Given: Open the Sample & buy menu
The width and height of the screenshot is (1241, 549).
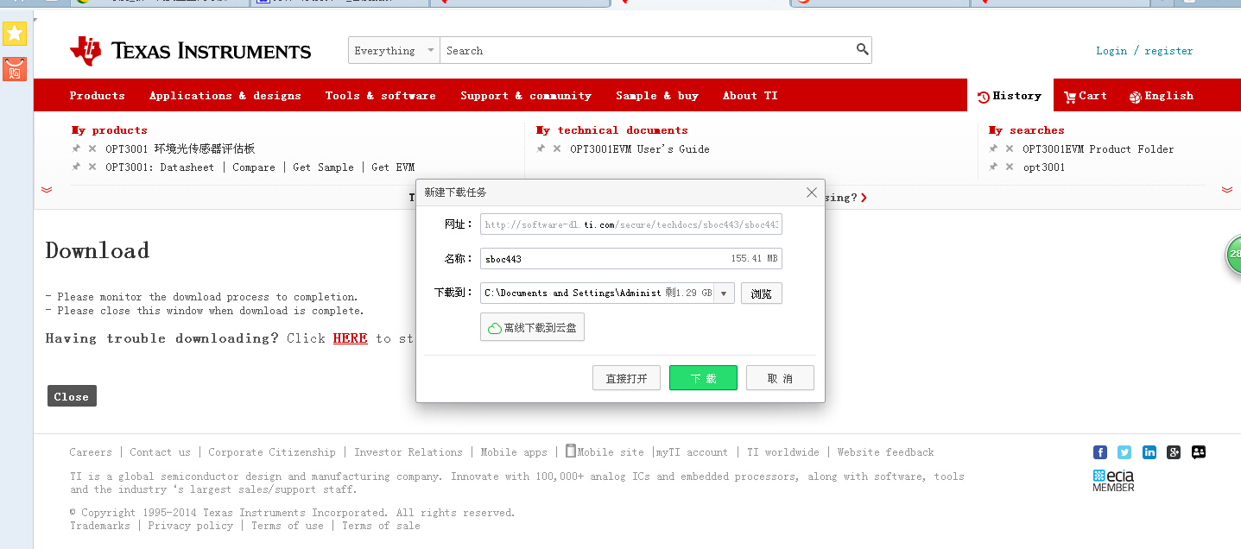Looking at the screenshot, I should click(x=657, y=95).
